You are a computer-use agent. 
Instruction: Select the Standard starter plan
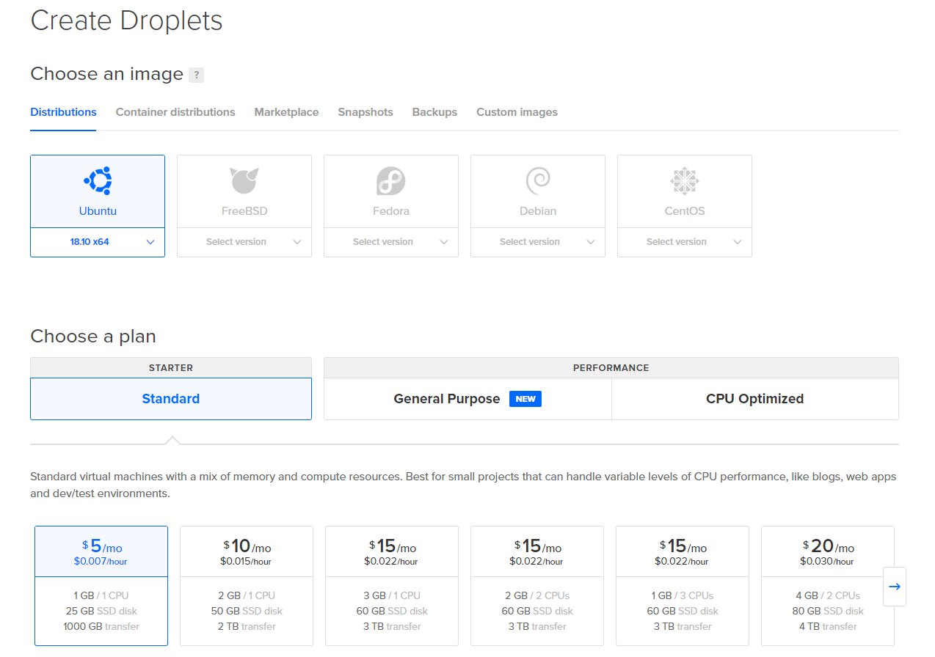[x=171, y=399]
